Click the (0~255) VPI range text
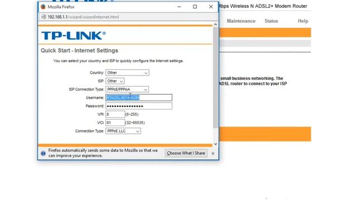This screenshot has height=200, width=357. [x=132, y=114]
